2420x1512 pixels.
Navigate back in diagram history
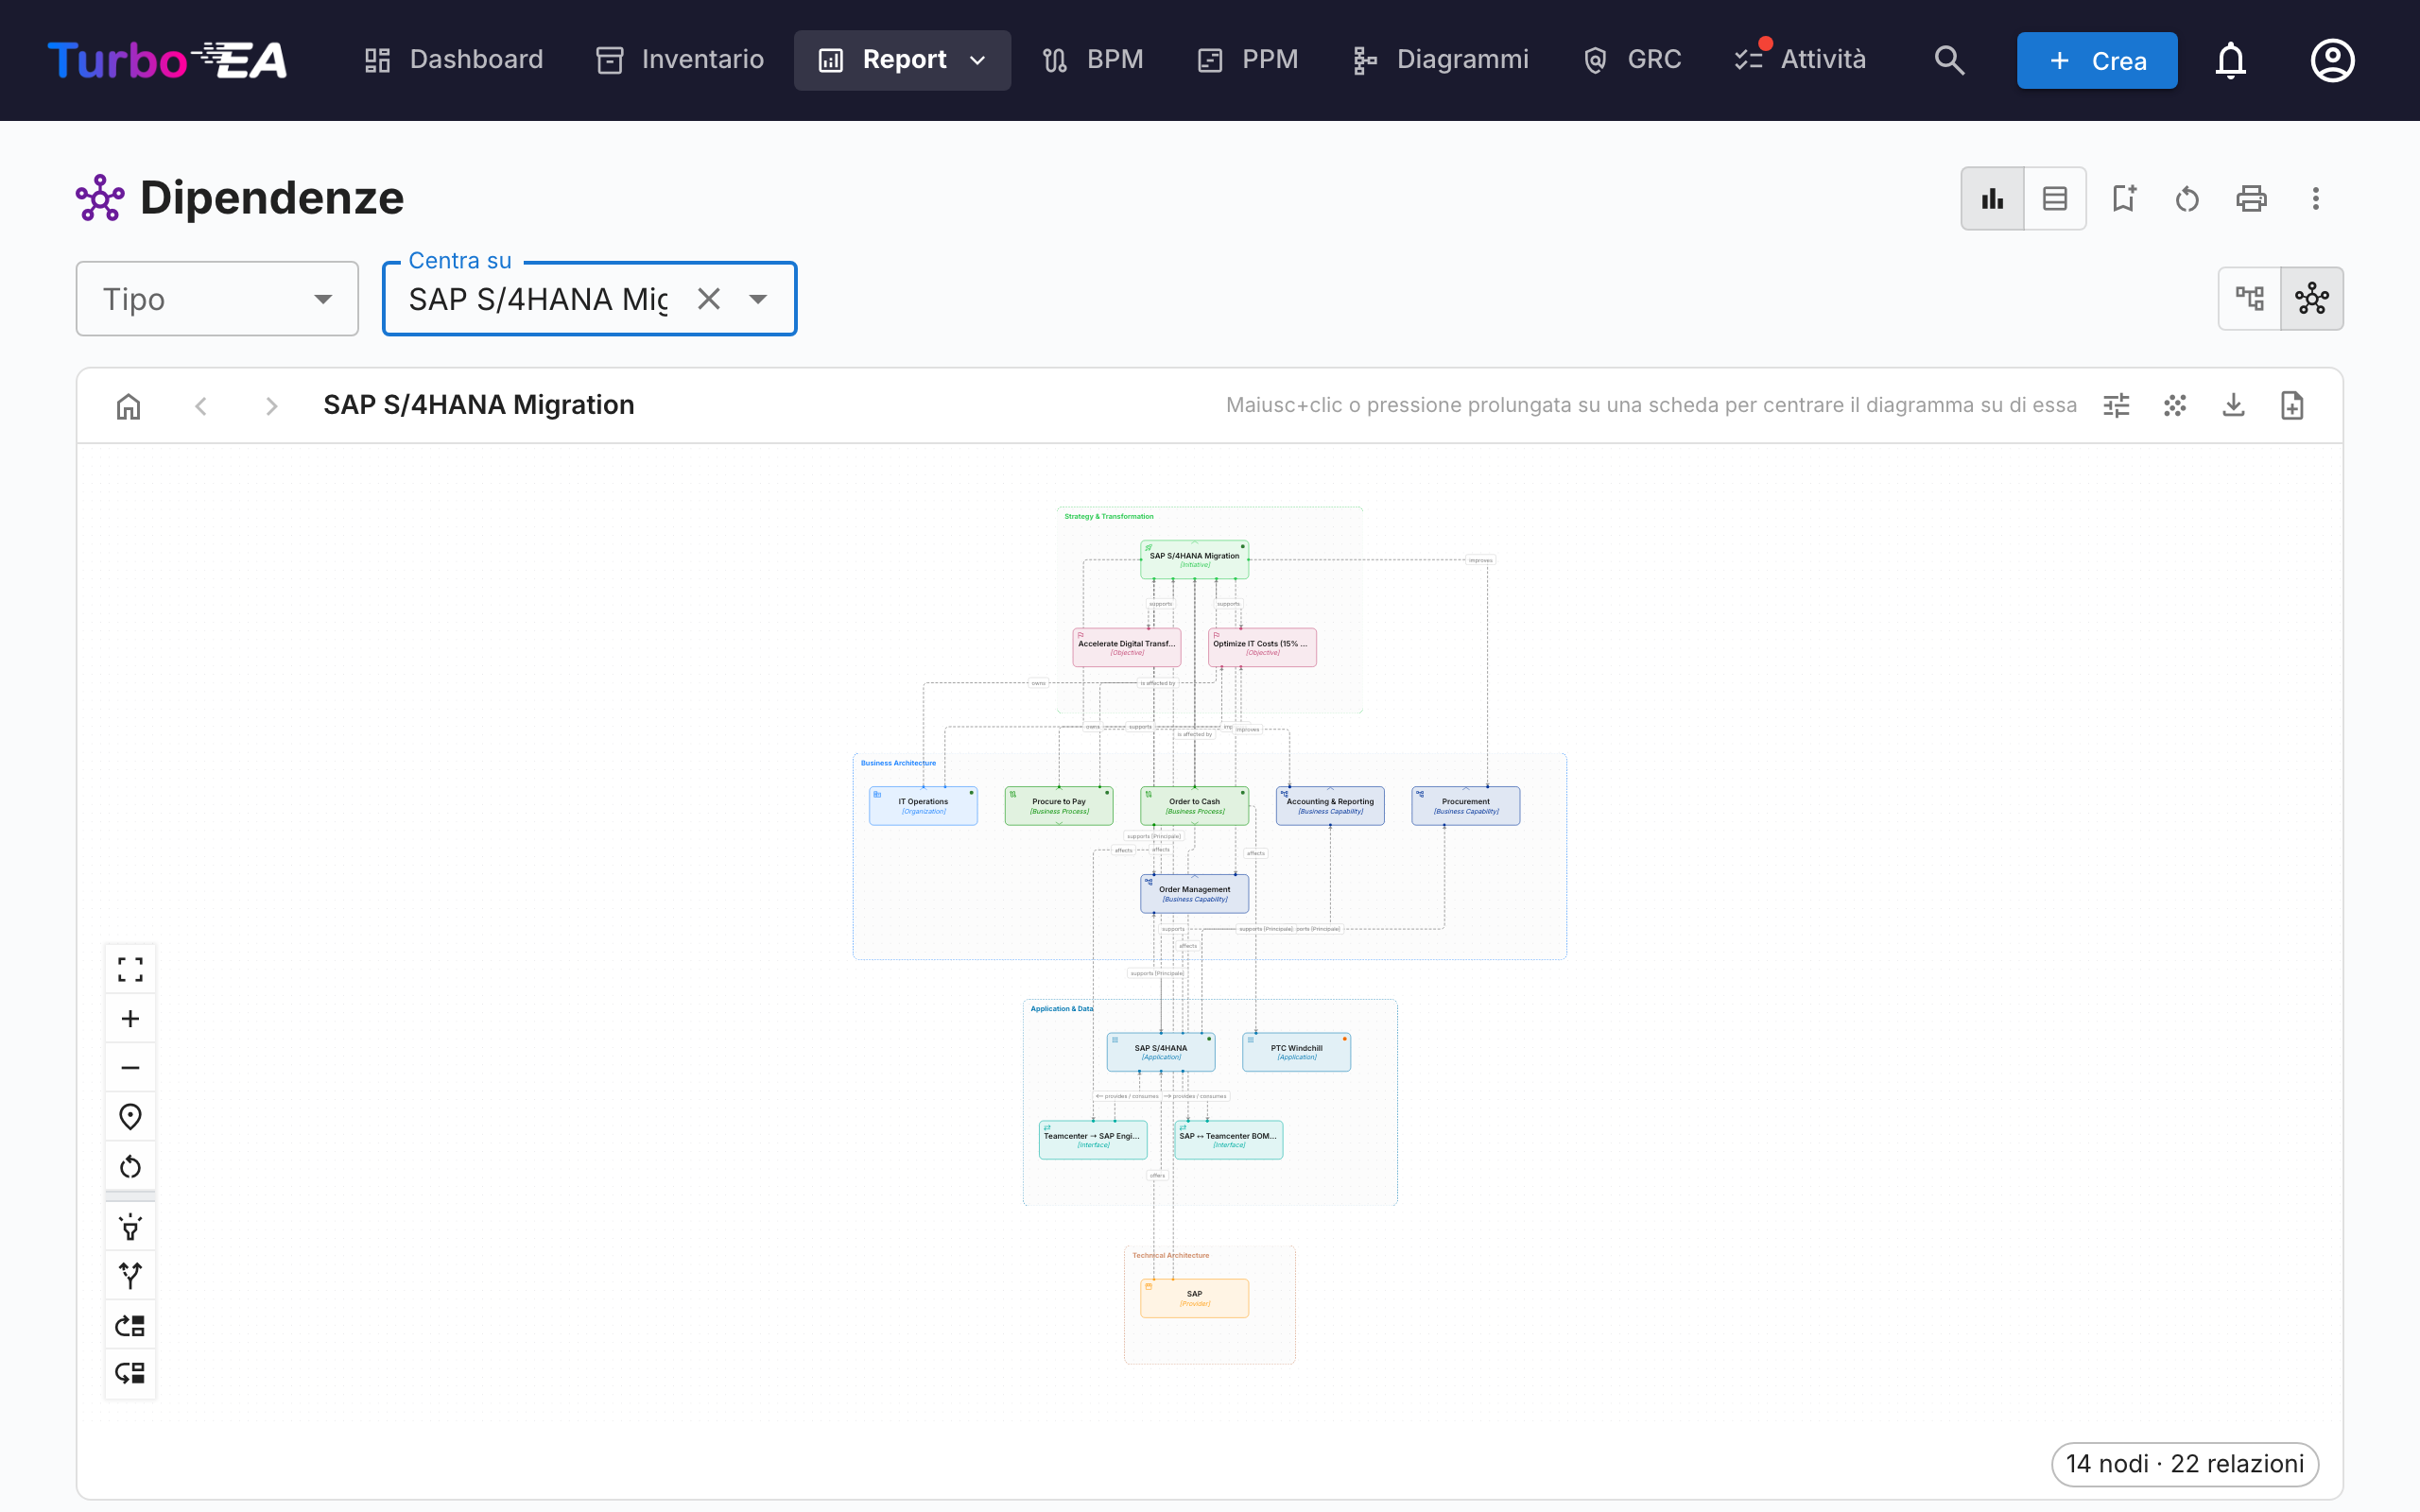coord(201,405)
